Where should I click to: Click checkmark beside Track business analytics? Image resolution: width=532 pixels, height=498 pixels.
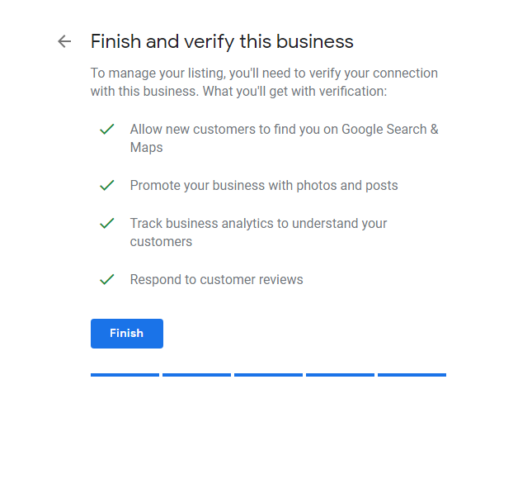(107, 223)
